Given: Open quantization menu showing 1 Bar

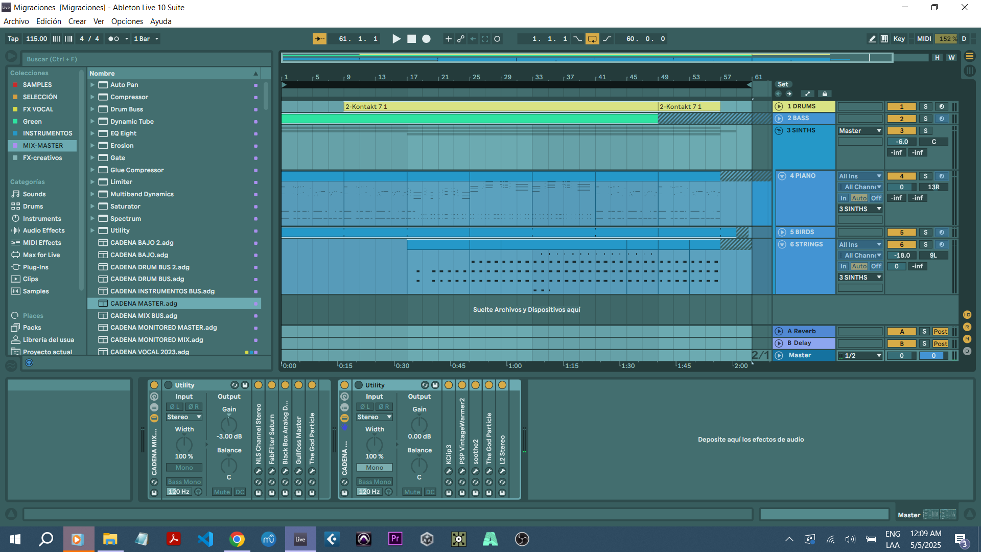Looking at the screenshot, I should point(146,39).
